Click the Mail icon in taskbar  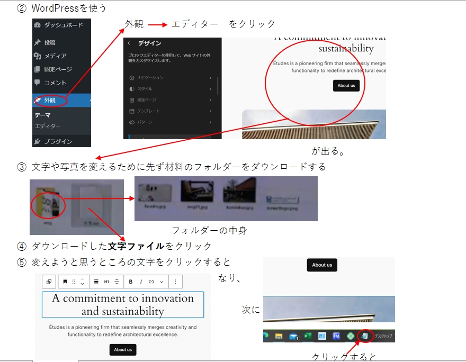(x=293, y=336)
